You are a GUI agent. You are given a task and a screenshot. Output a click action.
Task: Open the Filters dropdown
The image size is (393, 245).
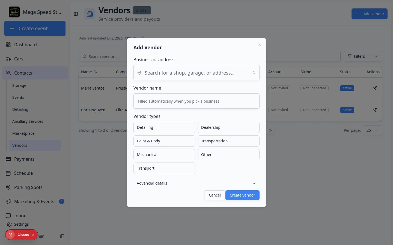click(x=363, y=56)
